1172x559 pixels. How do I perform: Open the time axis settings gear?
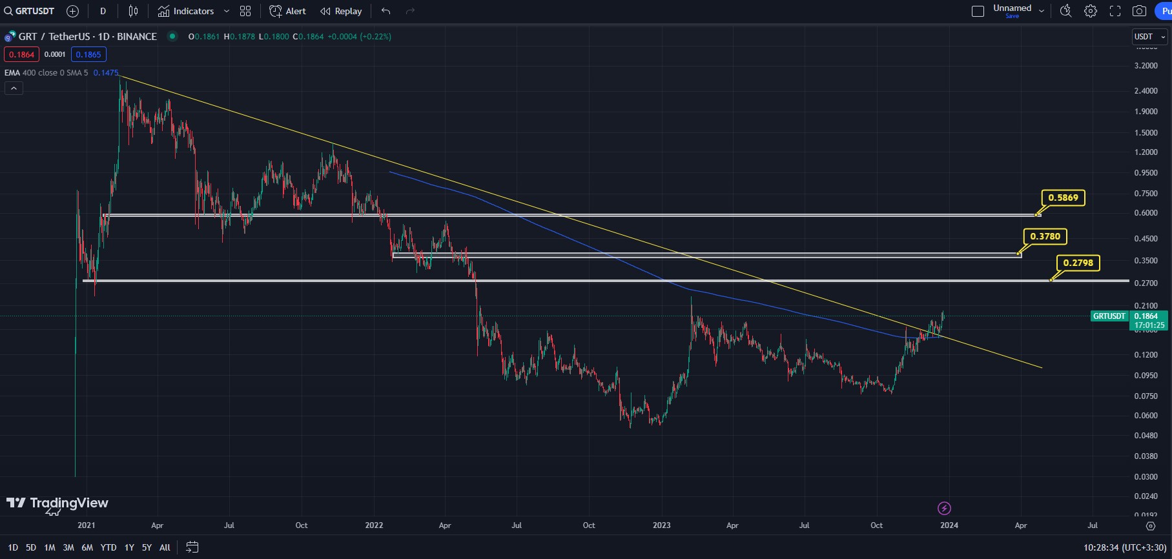[1151, 526]
